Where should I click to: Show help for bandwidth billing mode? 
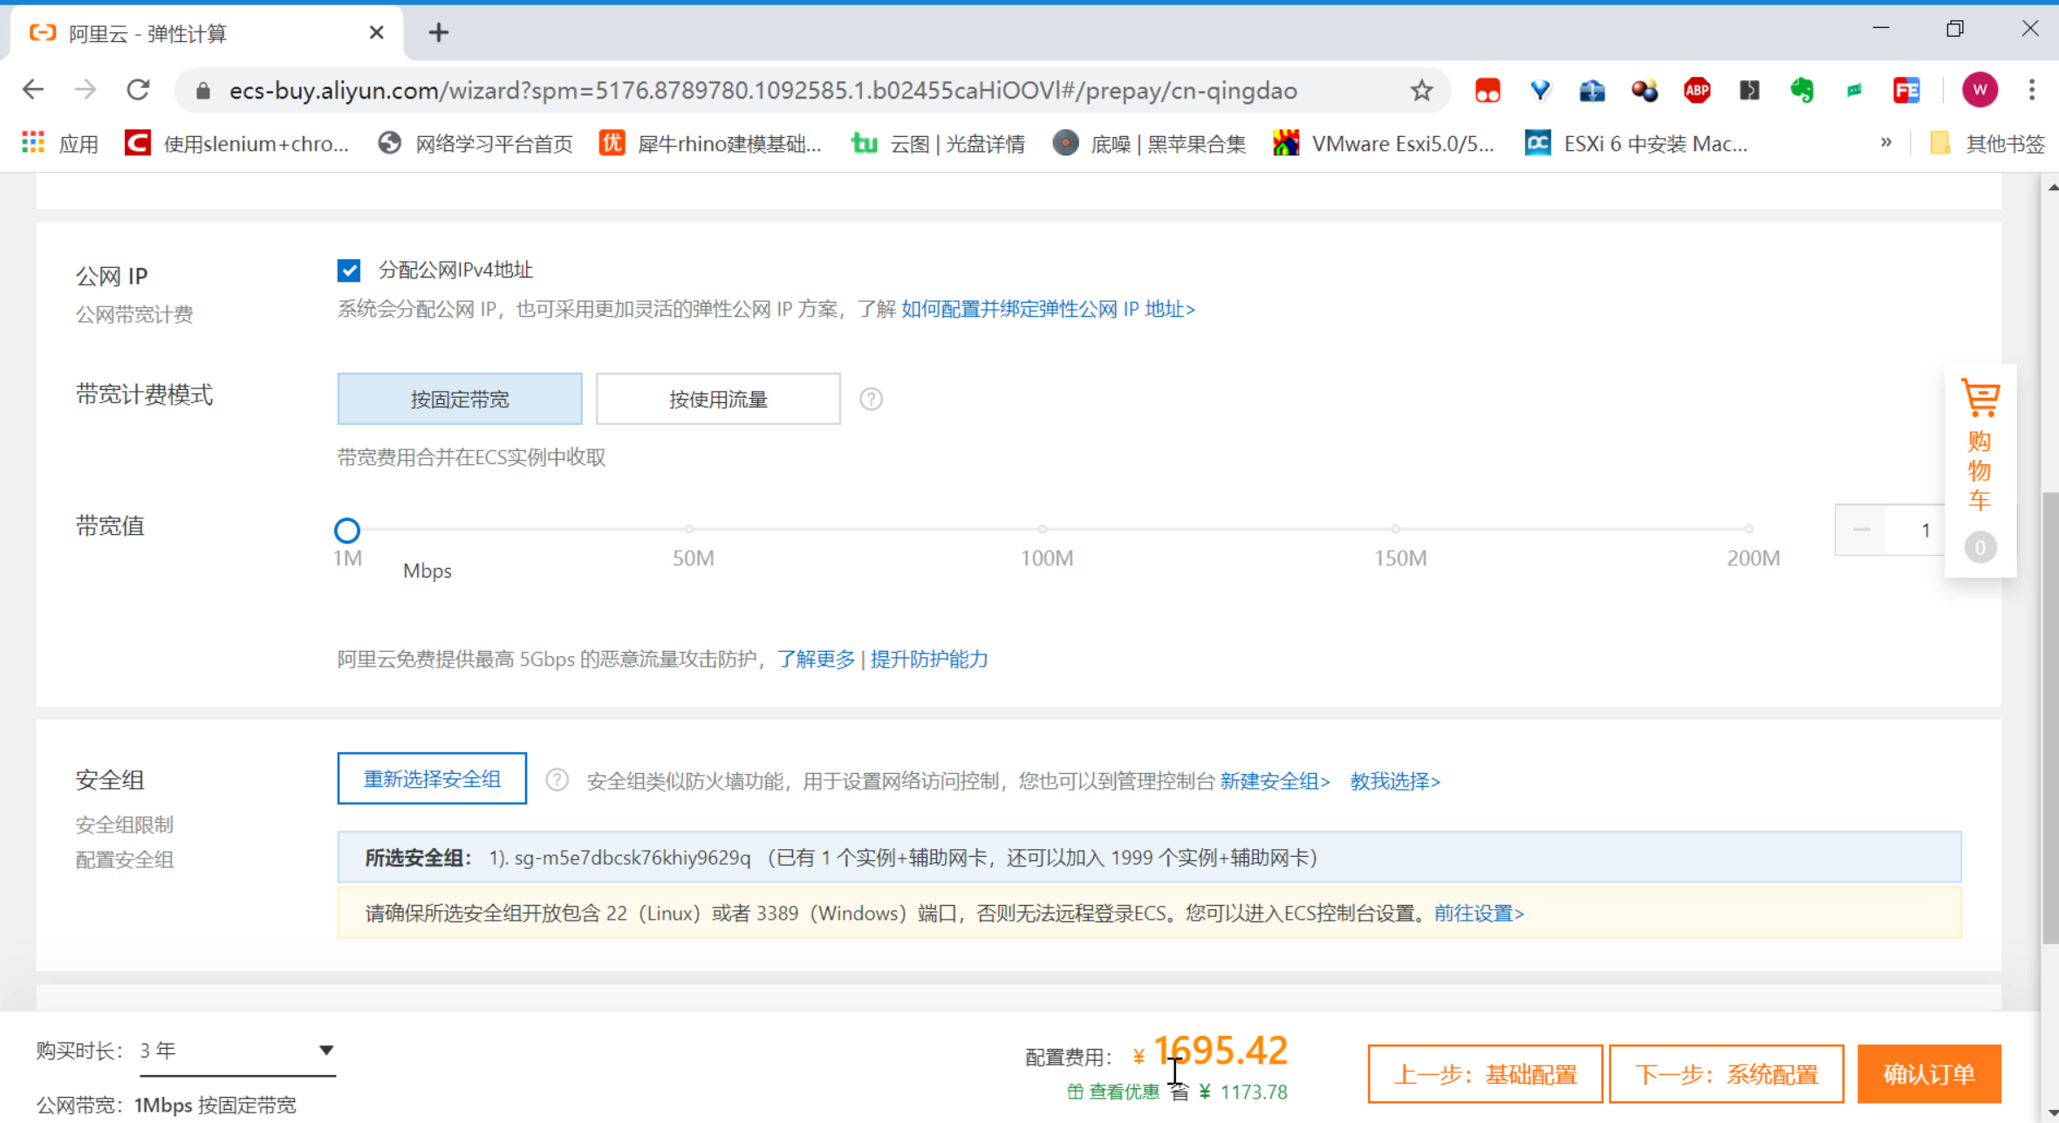click(871, 399)
